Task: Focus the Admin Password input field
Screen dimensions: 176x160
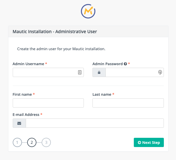Action: pyautogui.click(x=131, y=73)
